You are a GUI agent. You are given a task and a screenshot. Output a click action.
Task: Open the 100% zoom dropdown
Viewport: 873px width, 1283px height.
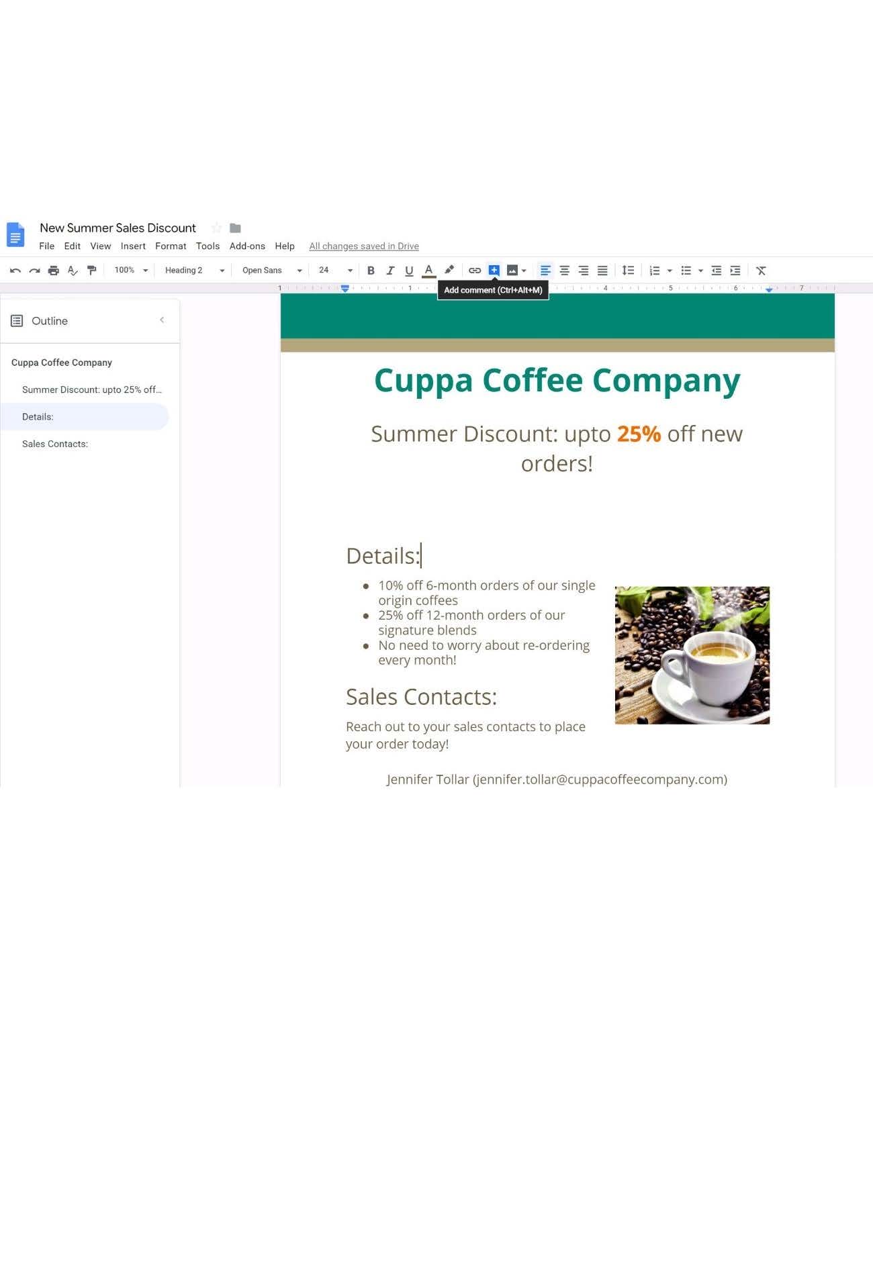coord(130,271)
